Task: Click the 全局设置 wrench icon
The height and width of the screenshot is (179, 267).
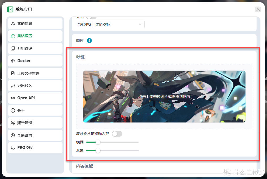Action: (x=13, y=135)
